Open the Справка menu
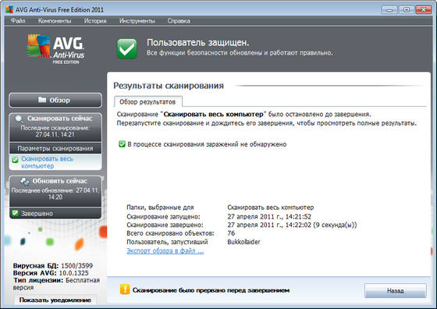 [179, 21]
